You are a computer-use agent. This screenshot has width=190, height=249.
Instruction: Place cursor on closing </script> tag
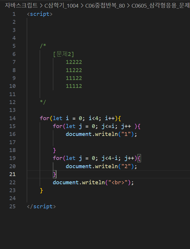coord(41,207)
